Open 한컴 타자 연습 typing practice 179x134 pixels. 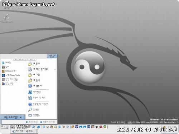[10, 79]
